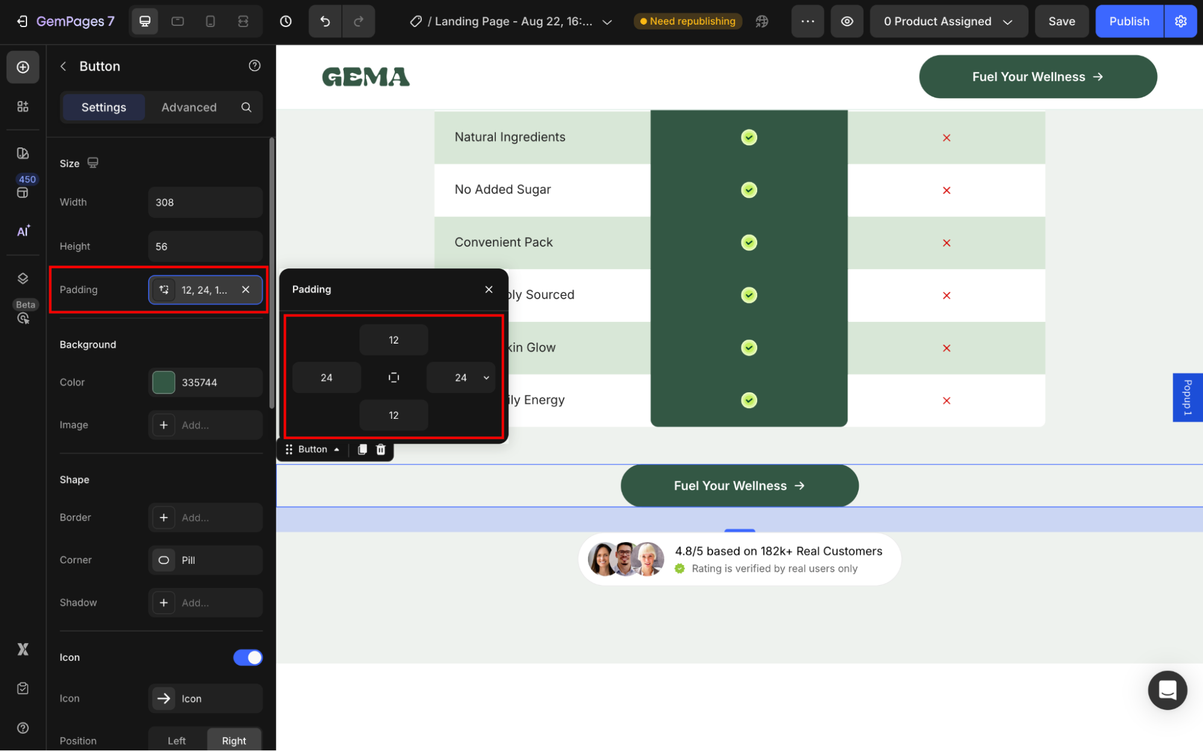Open the AI assistant sidebar icon
Screen dimensions: 1203x751
point(23,231)
